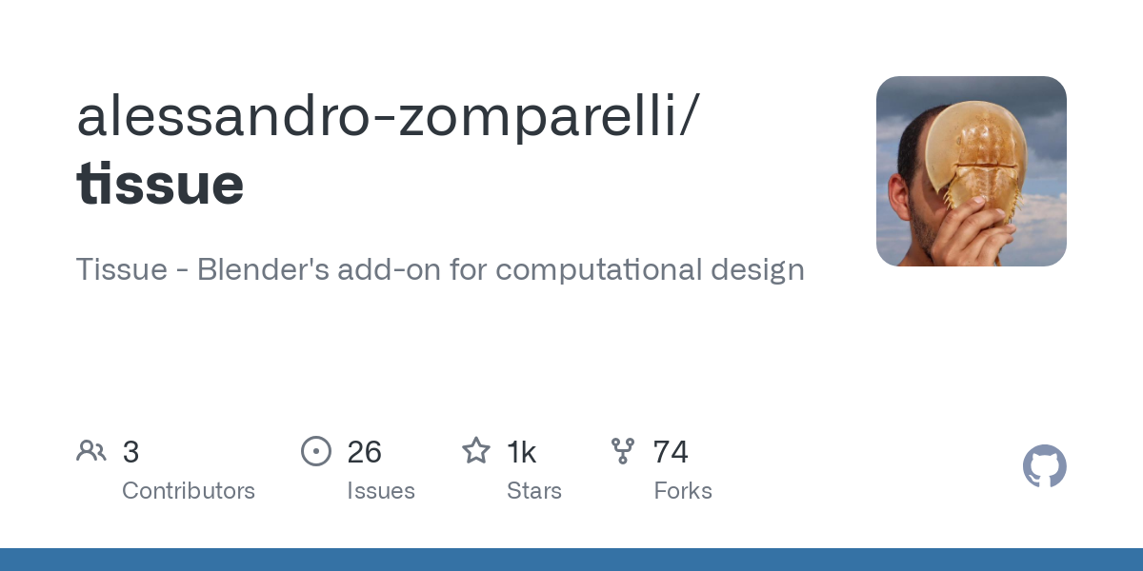Screen dimensions: 1143x571
Task: Click the 1k stars count
Action: point(521,452)
